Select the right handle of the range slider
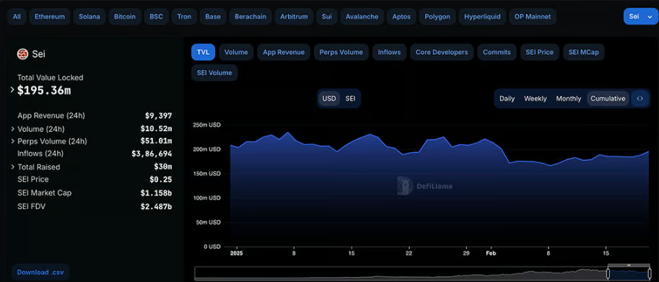Viewport: 659px width, 282px height. click(x=650, y=273)
